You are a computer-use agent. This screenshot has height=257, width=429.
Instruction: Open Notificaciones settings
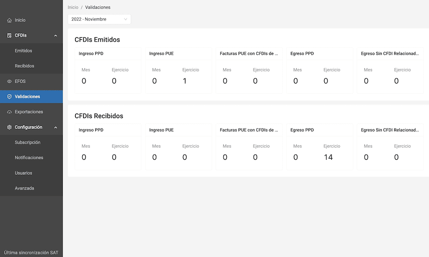pyautogui.click(x=29, y=158)
